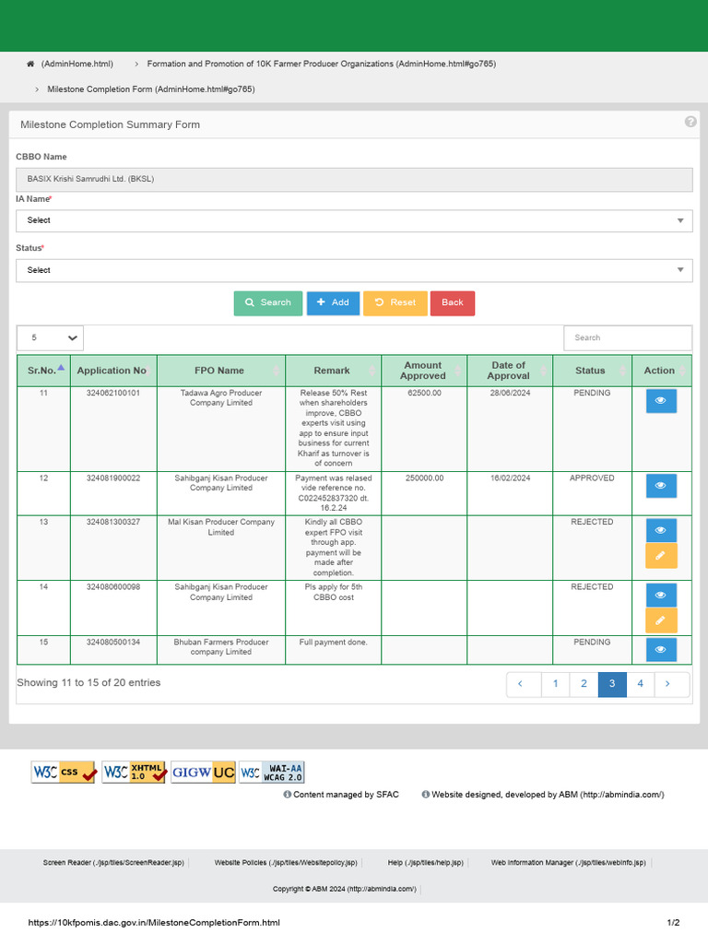The image size is (708, 944).
Task: Click the 'Full payment done.' remark
Action: coord(333,643)
